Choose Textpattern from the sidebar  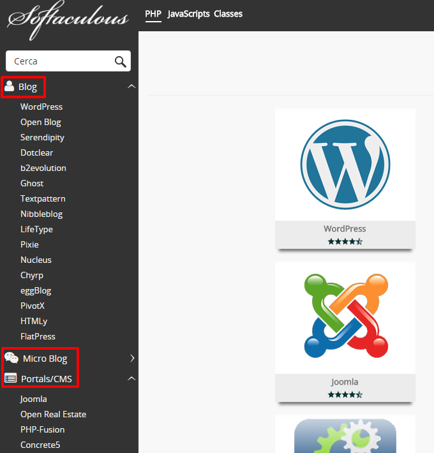pos(43,199)
